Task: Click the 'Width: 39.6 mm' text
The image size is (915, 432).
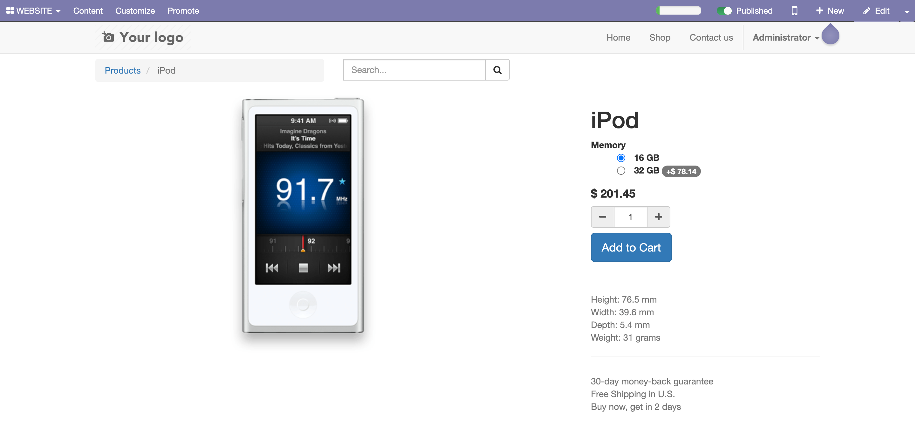Action: point(622,312)
